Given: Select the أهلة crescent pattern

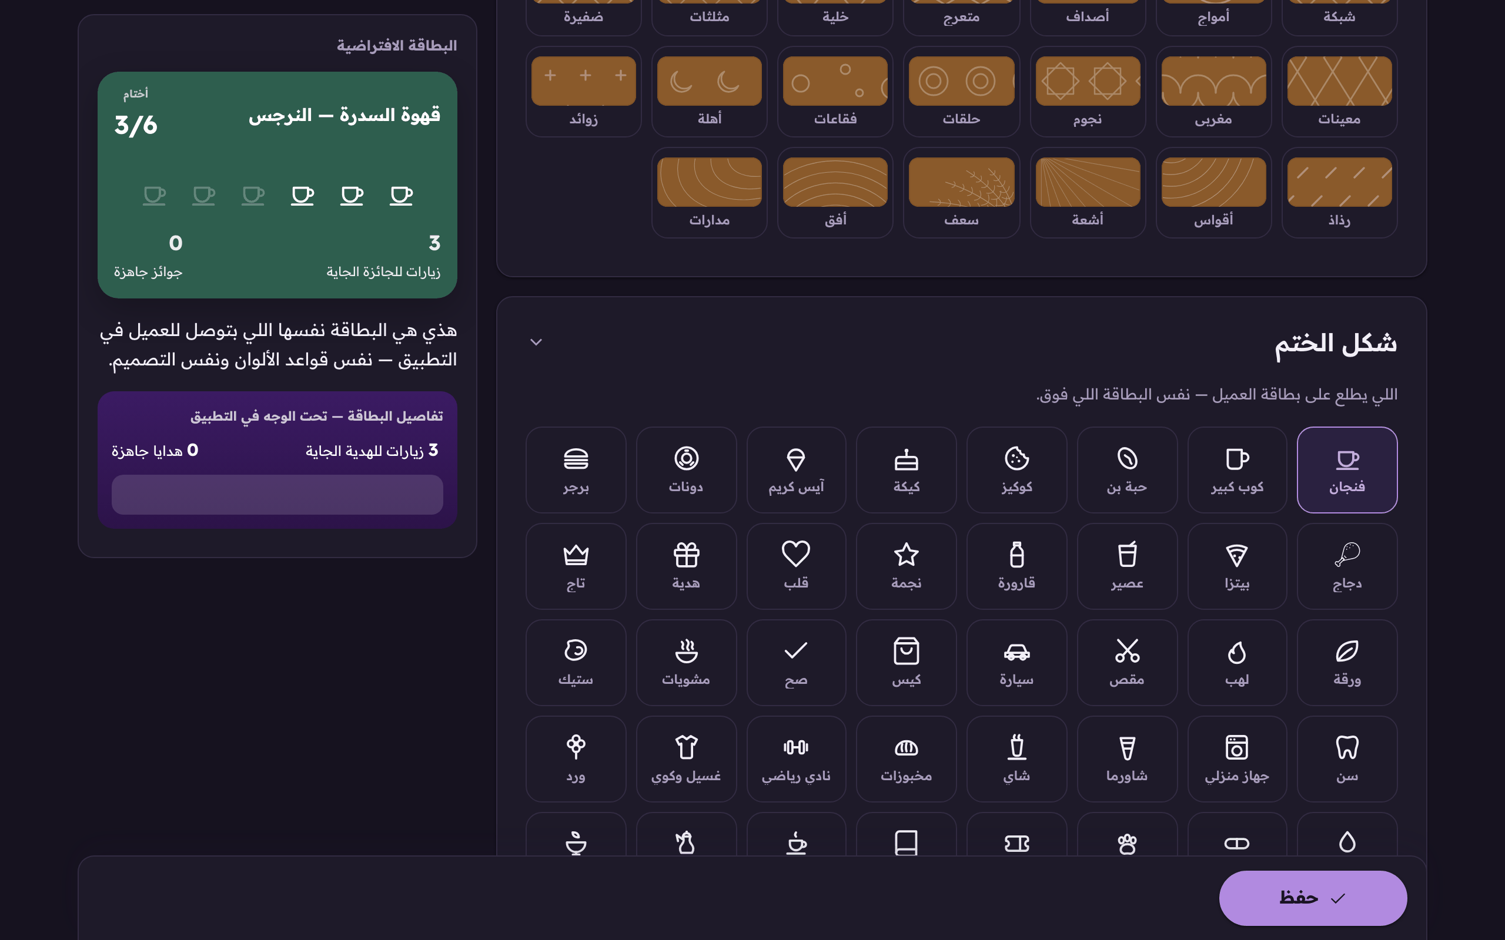Looking at the screenshot, I should click(x=710, y=92).
